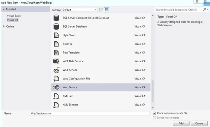Expand the Online templates node

(4, 26)
